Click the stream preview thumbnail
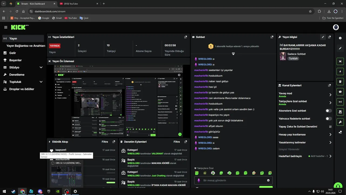The height and width of the screenshot is (195, 346). click(118, 101)
